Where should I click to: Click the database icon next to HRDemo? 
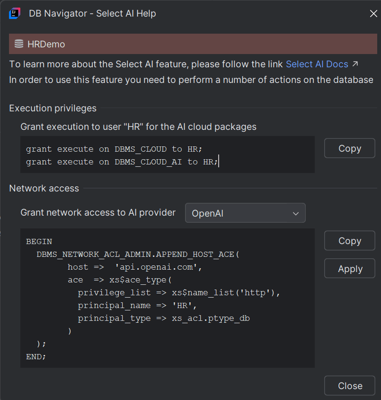click(x=18, y=43)
